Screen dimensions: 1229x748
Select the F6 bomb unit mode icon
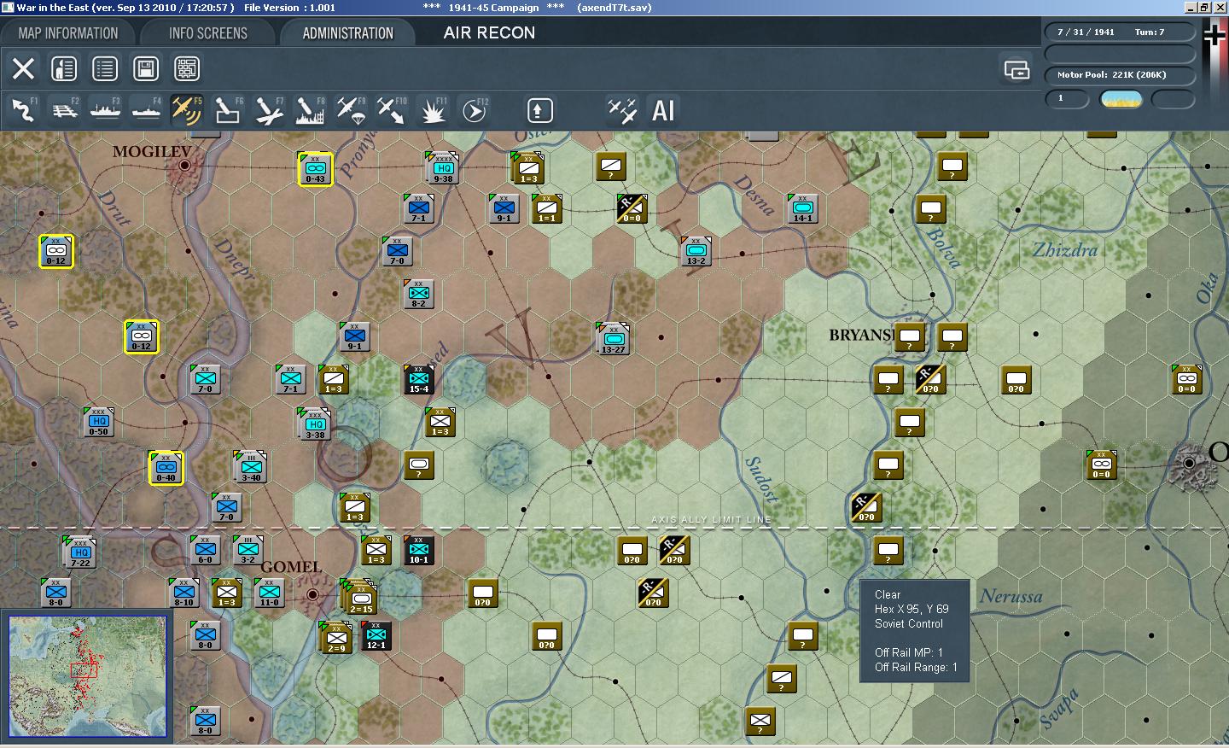[x=227, y=110]
